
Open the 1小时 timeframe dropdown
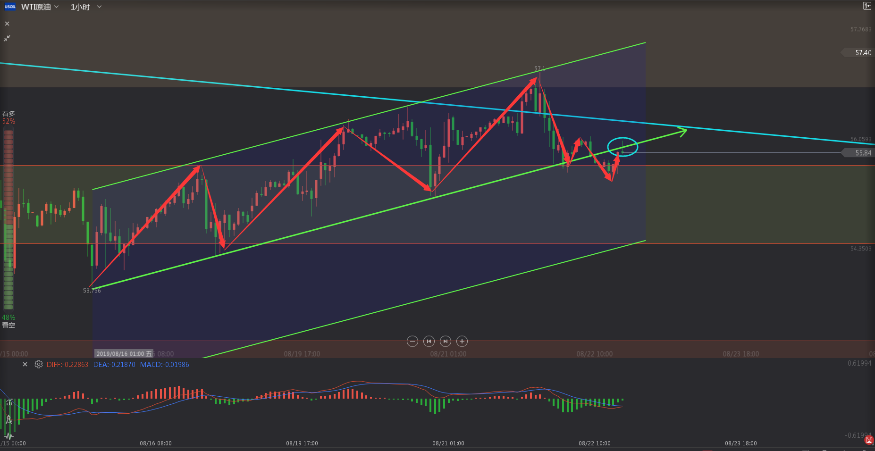click(86, 7)
